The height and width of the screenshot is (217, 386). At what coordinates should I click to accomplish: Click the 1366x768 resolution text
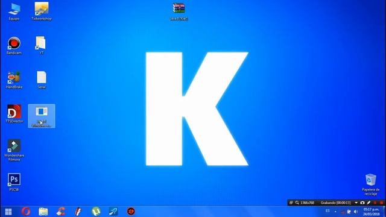307,203
